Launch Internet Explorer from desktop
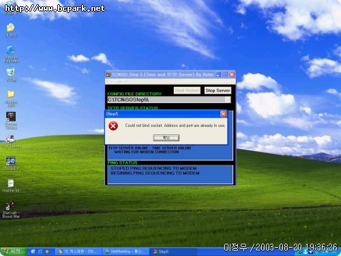The width and height of the screenshot is (341, 256). point(11,54)
